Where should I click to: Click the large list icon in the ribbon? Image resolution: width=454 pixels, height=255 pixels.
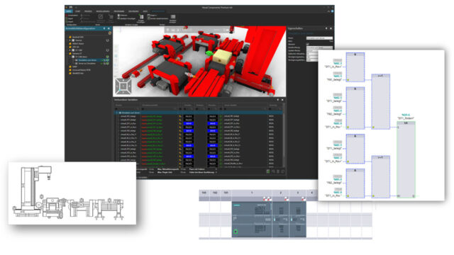[173, 17]
